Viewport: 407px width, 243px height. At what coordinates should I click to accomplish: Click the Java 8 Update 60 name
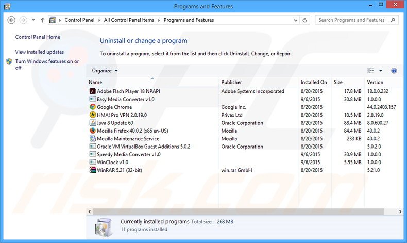(x=115, y=123)
